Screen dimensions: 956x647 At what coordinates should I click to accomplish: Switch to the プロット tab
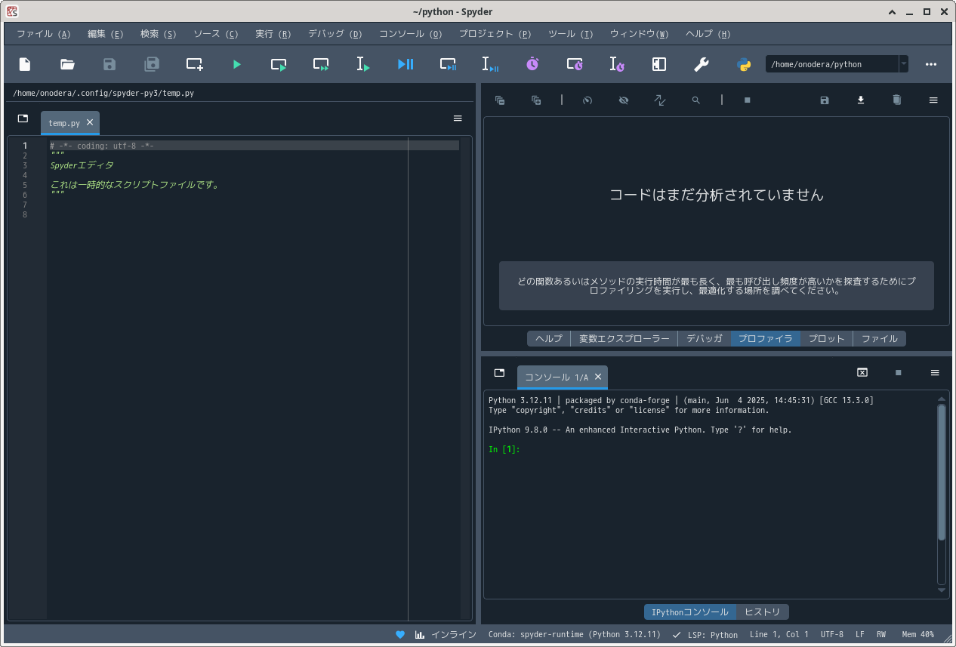point(827,338)
